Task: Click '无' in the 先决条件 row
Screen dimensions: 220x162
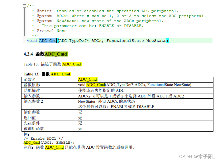Action: (x=80, y=123)
